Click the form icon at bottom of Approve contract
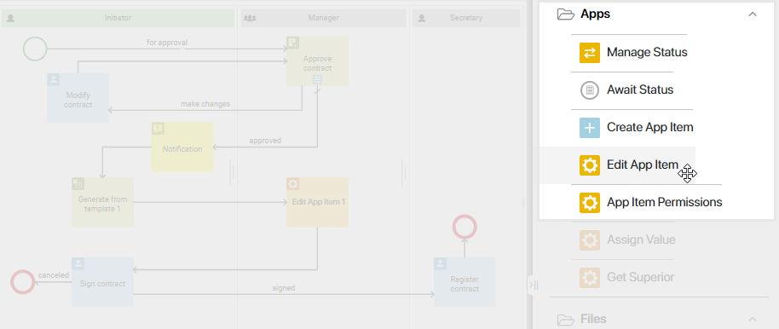This screenshot has width=779, height=329. click(x=317, y=79)
